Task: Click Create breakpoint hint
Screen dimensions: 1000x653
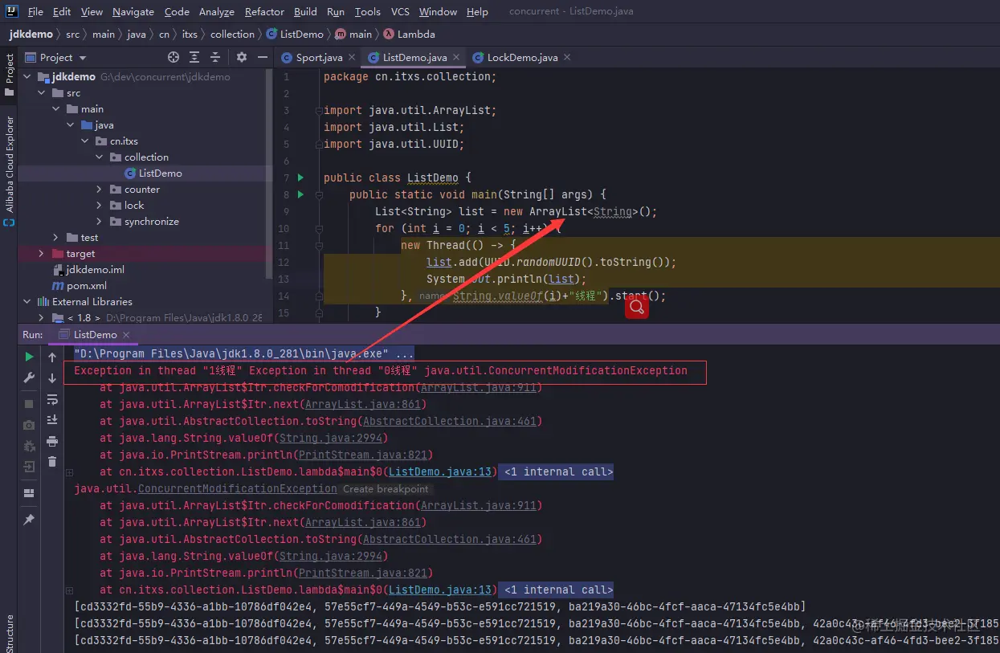Action: 386,489
